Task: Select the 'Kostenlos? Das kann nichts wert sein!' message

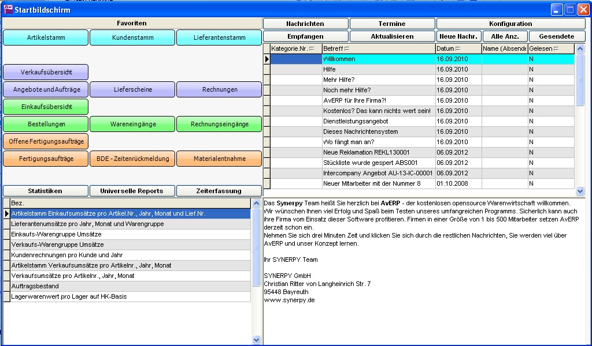Action: coord(377,111)
